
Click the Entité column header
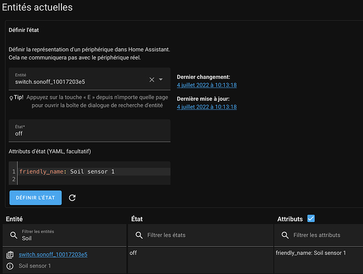(x=14, y=219)
